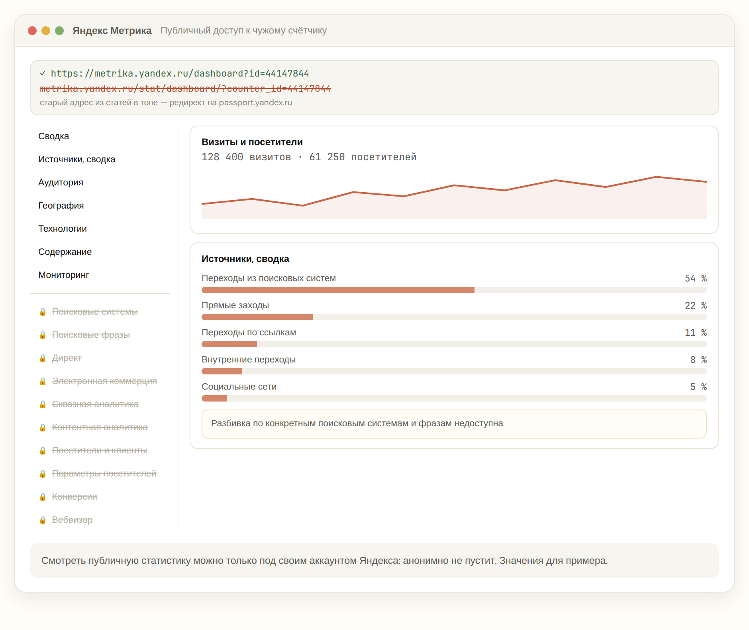Click the locked Вебвизор item

(72, 520)
